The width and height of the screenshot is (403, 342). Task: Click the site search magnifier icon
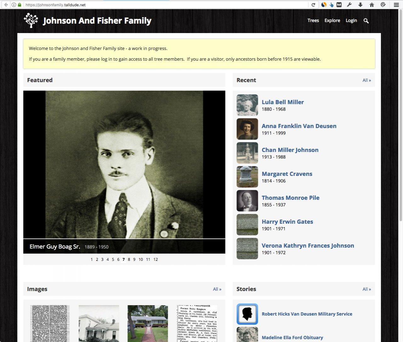point(366,21)
